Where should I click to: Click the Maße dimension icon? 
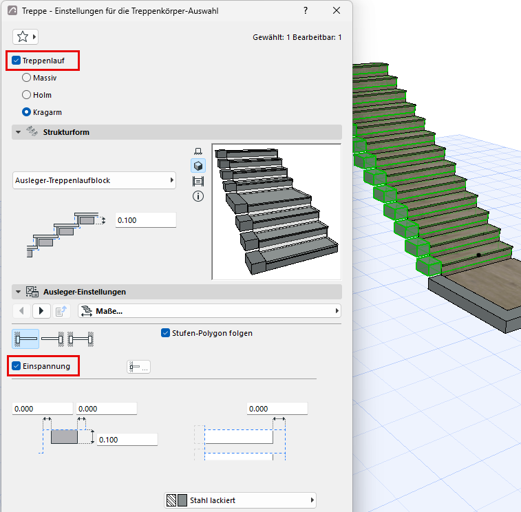coord(87,311)
